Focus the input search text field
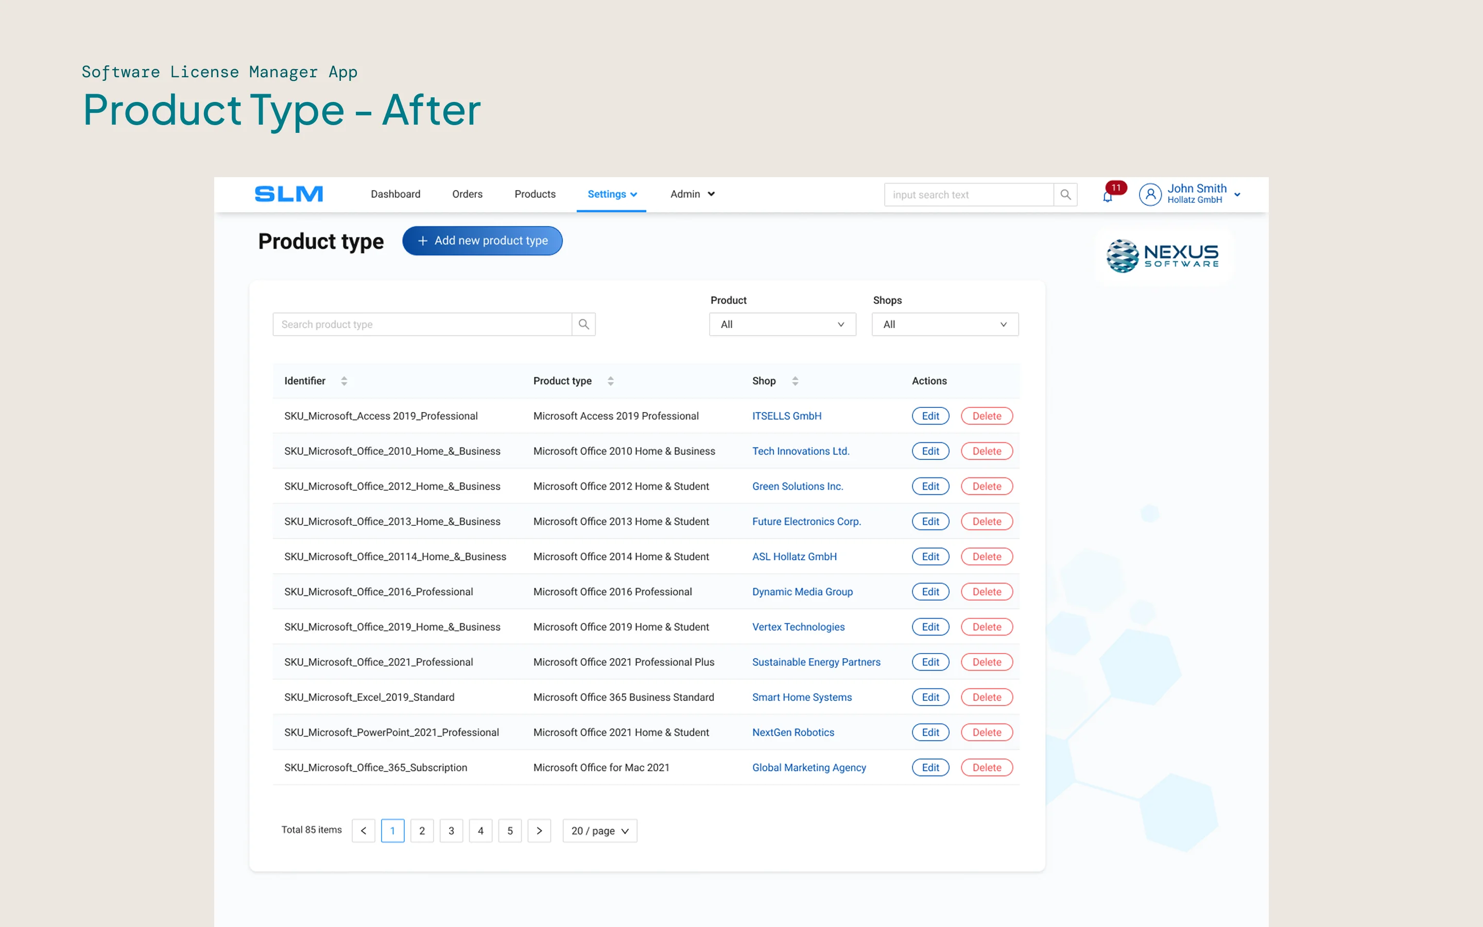This screenshot has width=1483, height=927. tap(969, 194)
